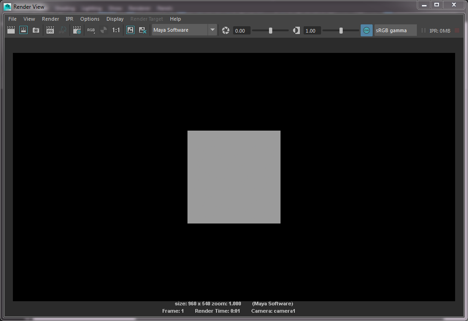The image size is (468, 321).
Task: Click the pause IPR tuning icon
Action: point(423,30)
